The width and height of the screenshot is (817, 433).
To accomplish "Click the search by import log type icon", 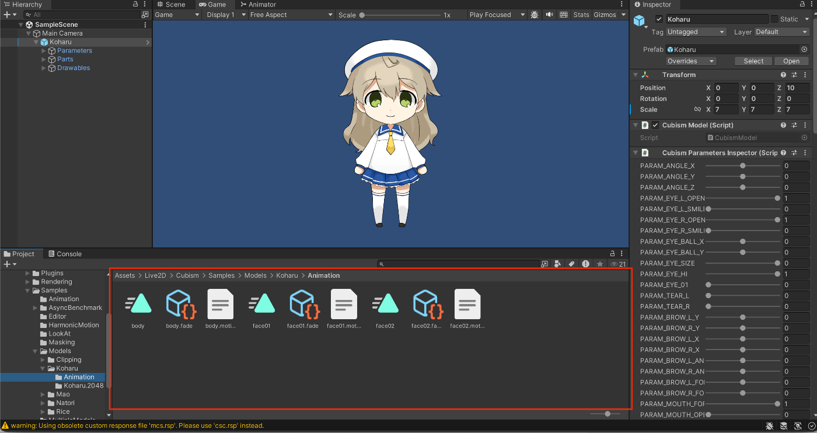I will point(585,264).
